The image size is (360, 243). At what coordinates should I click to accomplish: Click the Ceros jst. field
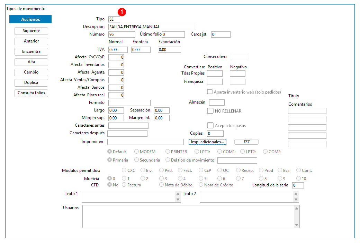pos(220,35)
